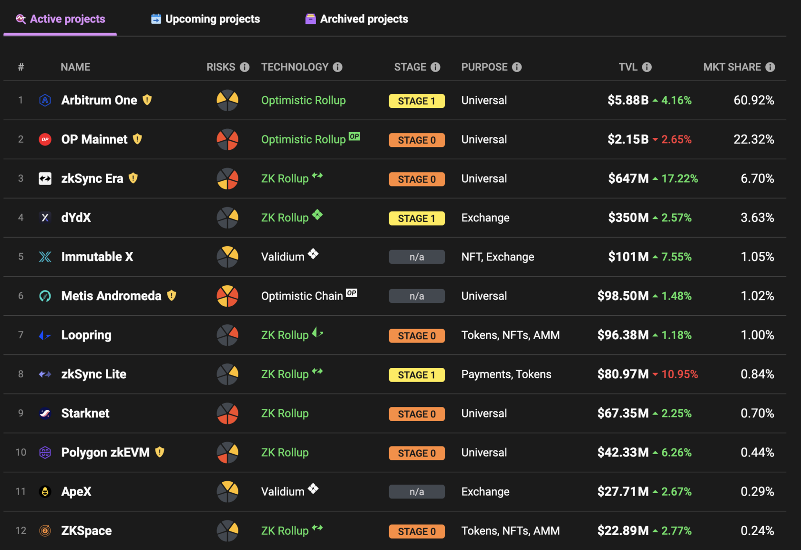
Task: Open the Archived projects tab
Action: (357, 19)
